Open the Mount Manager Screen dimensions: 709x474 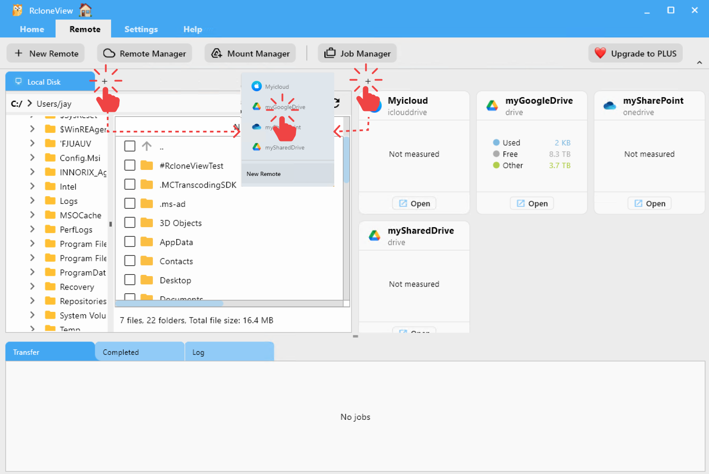tap(250, 53)
